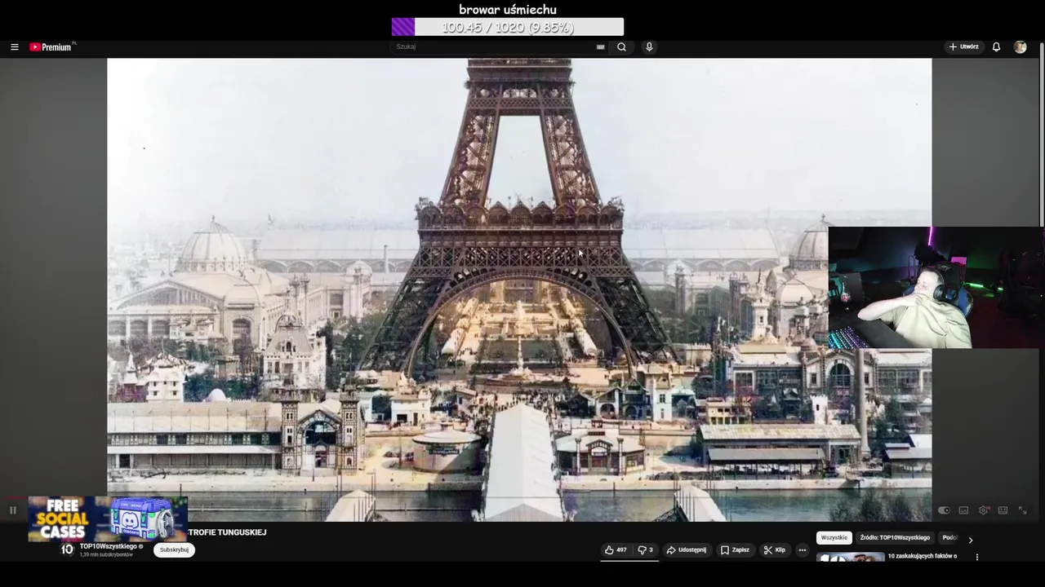This screenshot has width=1045, height=587.
Task: Open the YouTube hamburger guide menu
Action: (x=14, y=47)
